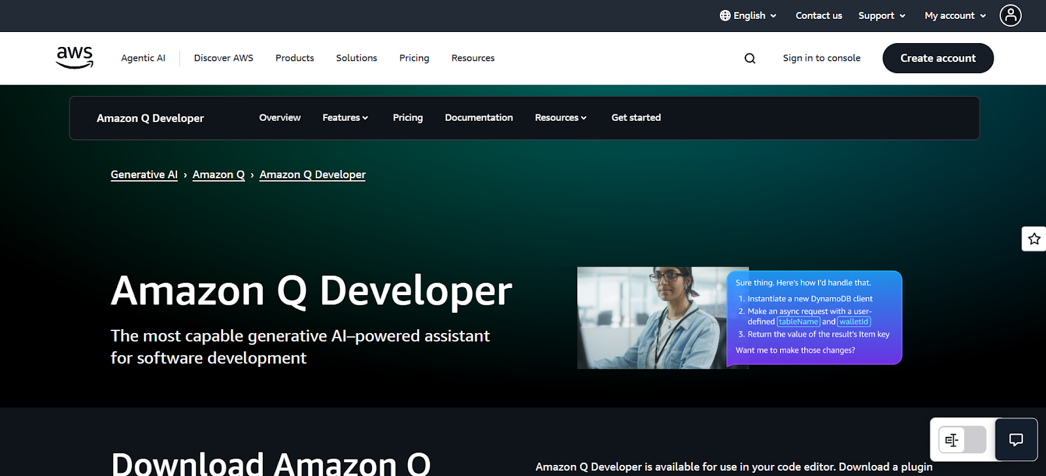This screenshot has width=1046, height=476.
Task: Click Sign in to console
Action: coord(822,58)
